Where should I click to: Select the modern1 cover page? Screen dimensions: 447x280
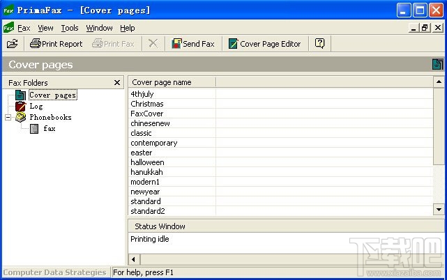coord(145,182)
